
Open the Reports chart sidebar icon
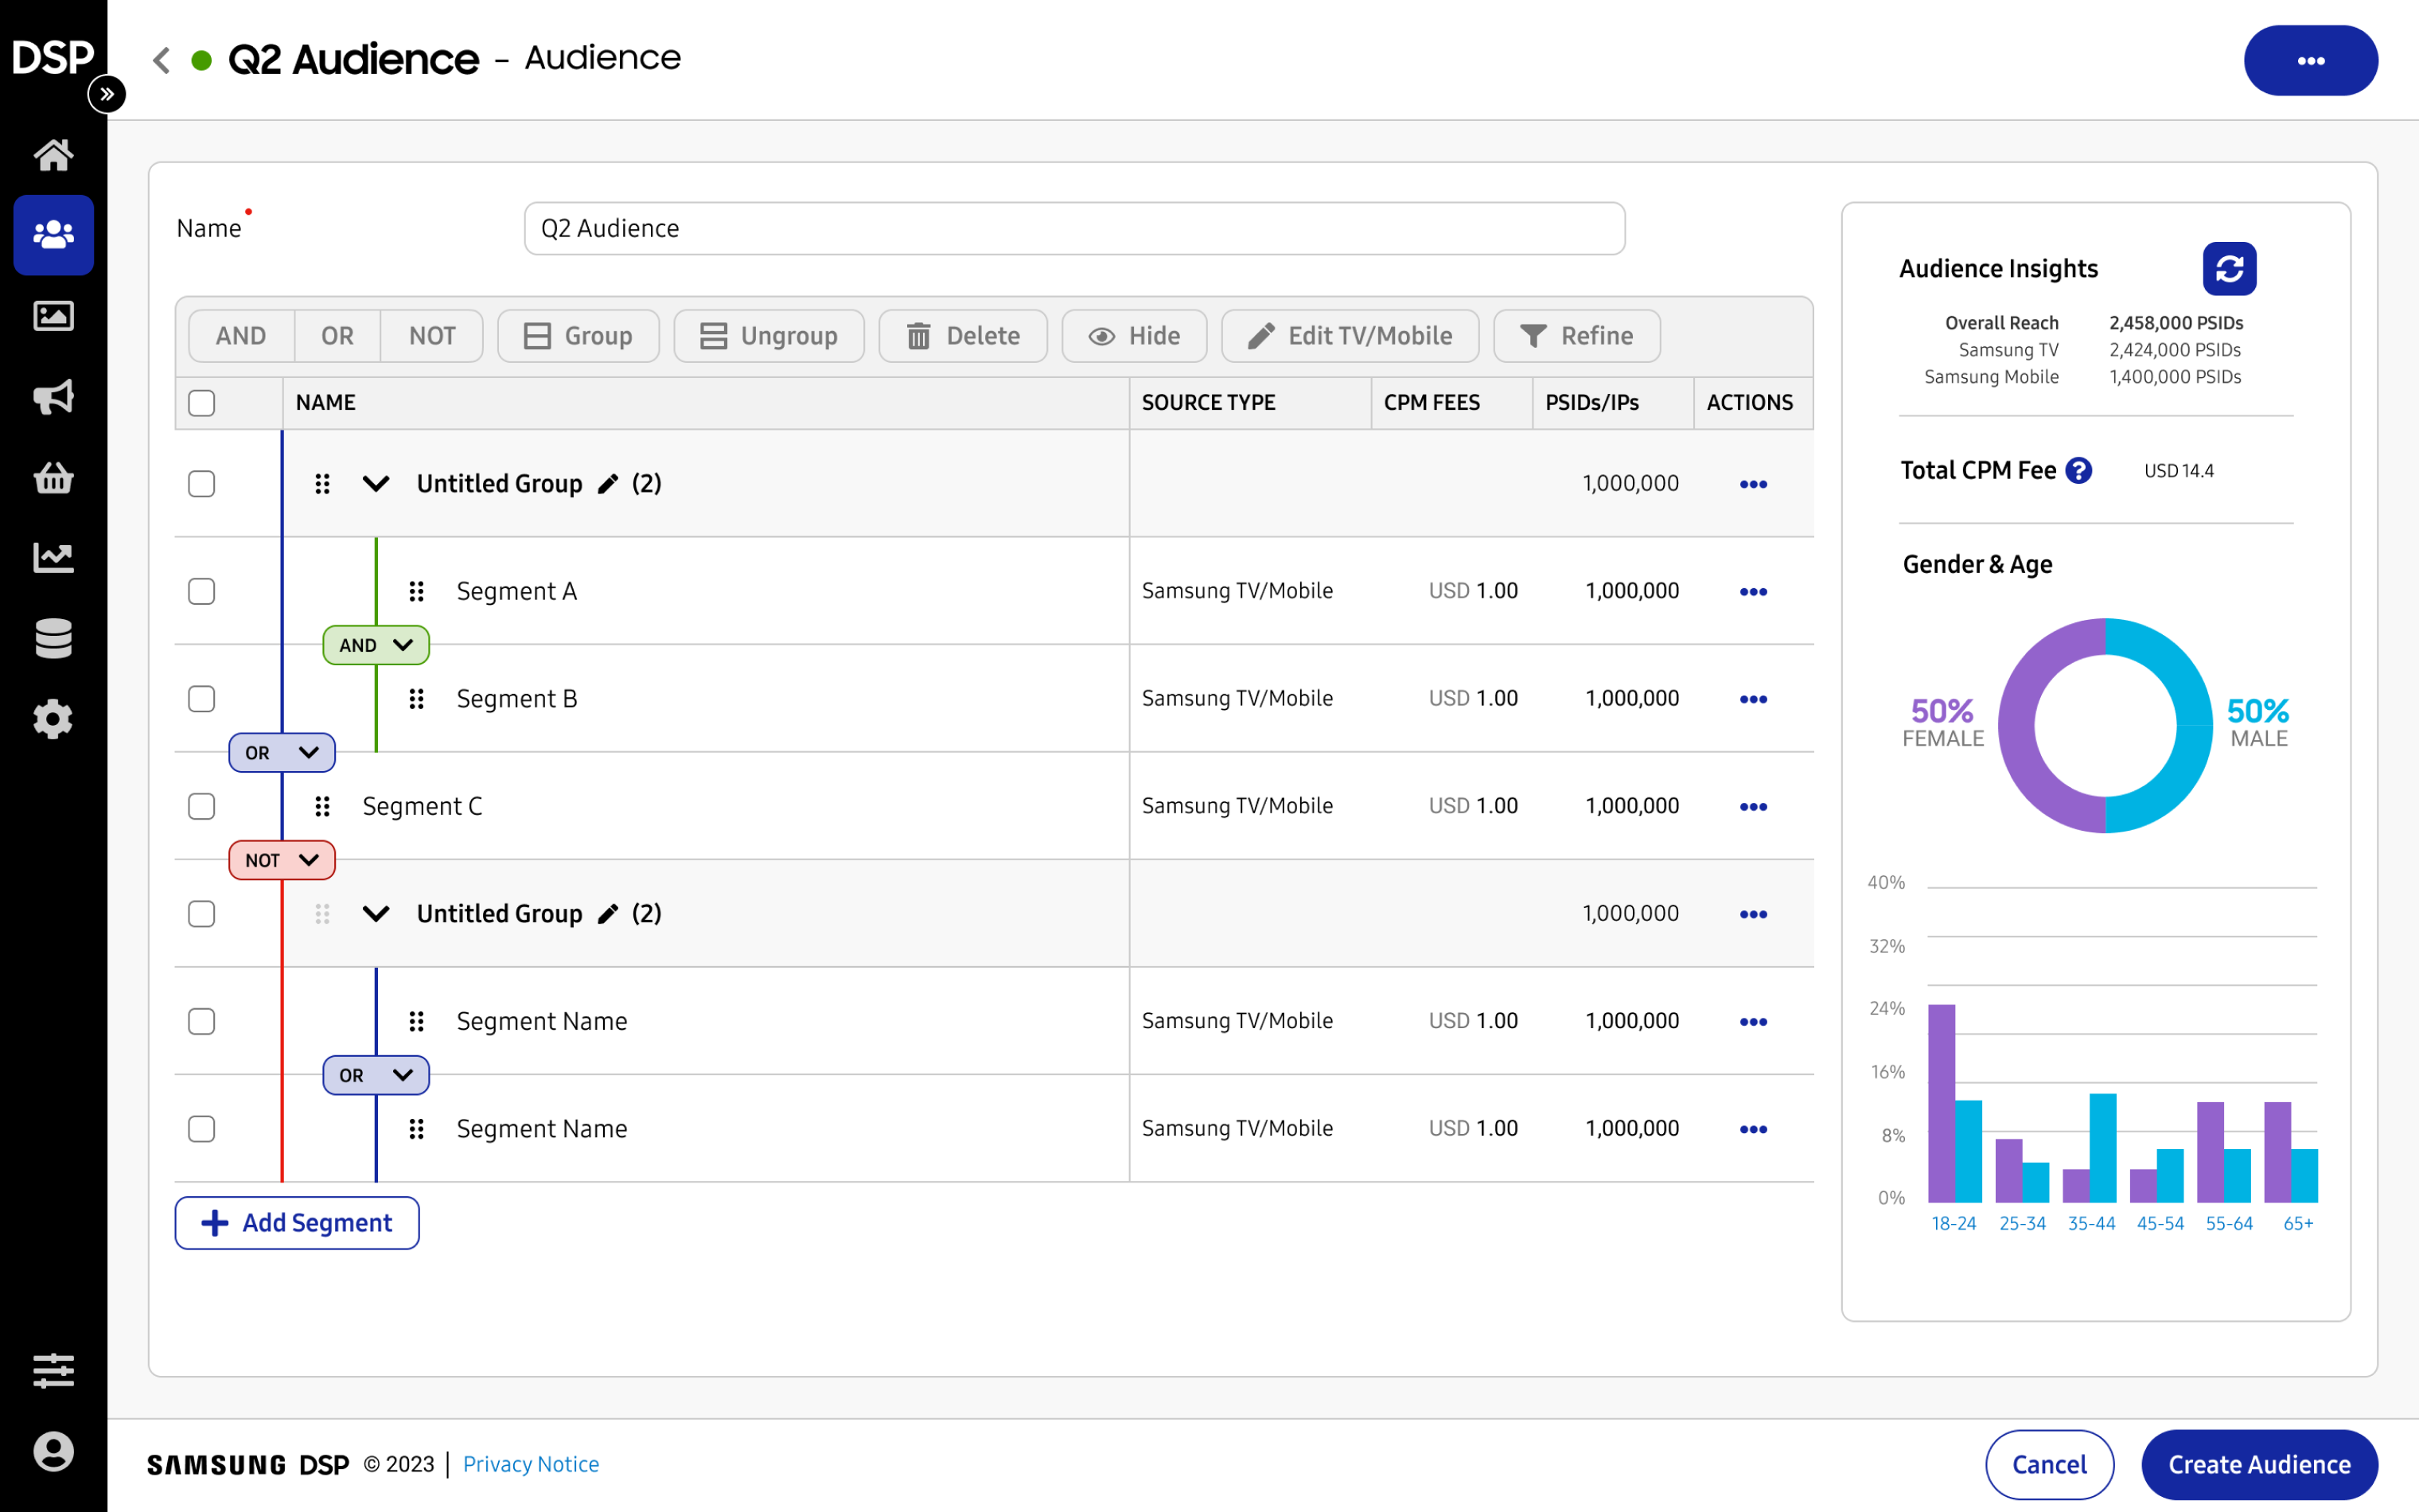tap(53, 558)
